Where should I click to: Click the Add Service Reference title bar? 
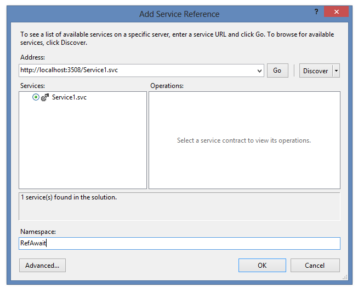(x=179, y=14)
